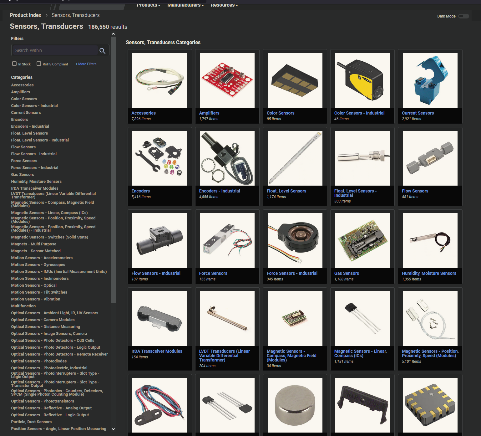Open the Resources dropdown menu
This screenshot has height=436, width=481.
point(224,5)
